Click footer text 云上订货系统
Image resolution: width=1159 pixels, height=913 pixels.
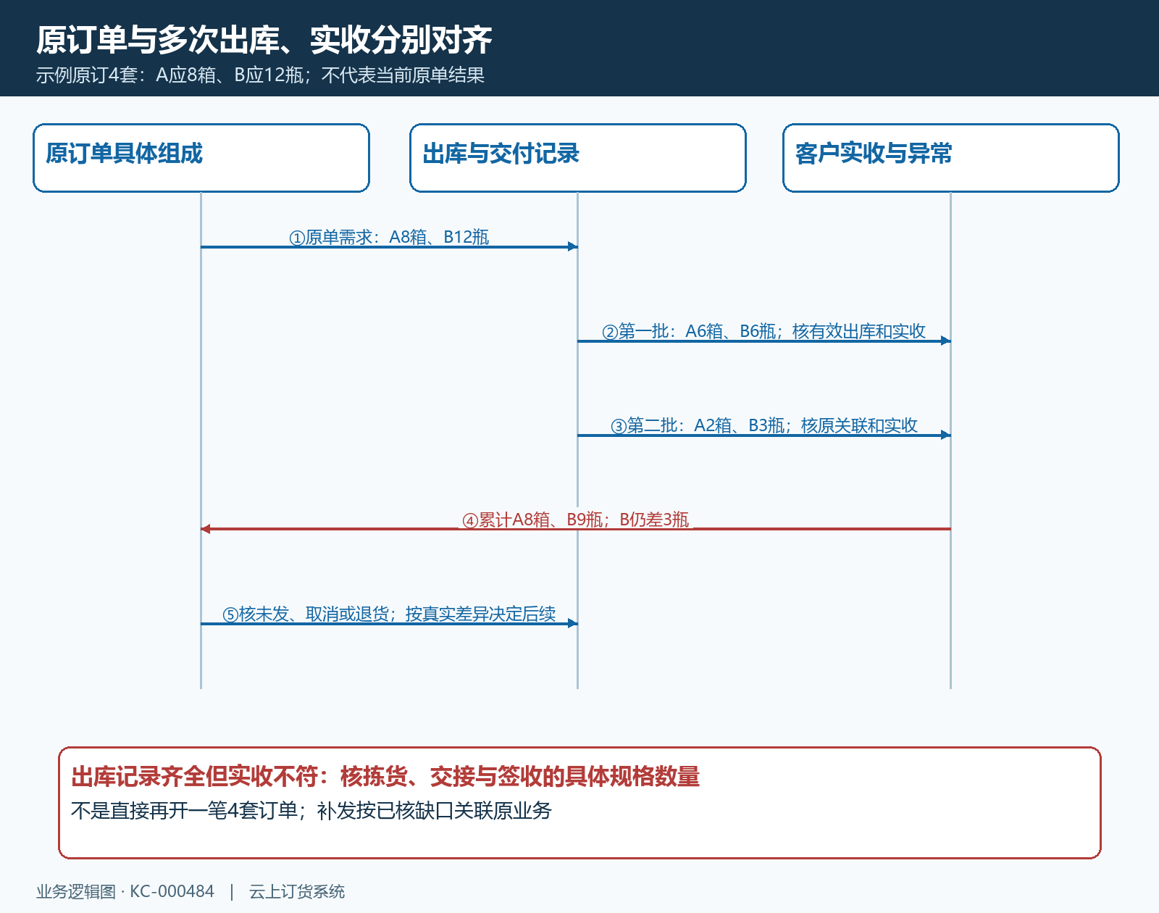(x=297, y=892)
